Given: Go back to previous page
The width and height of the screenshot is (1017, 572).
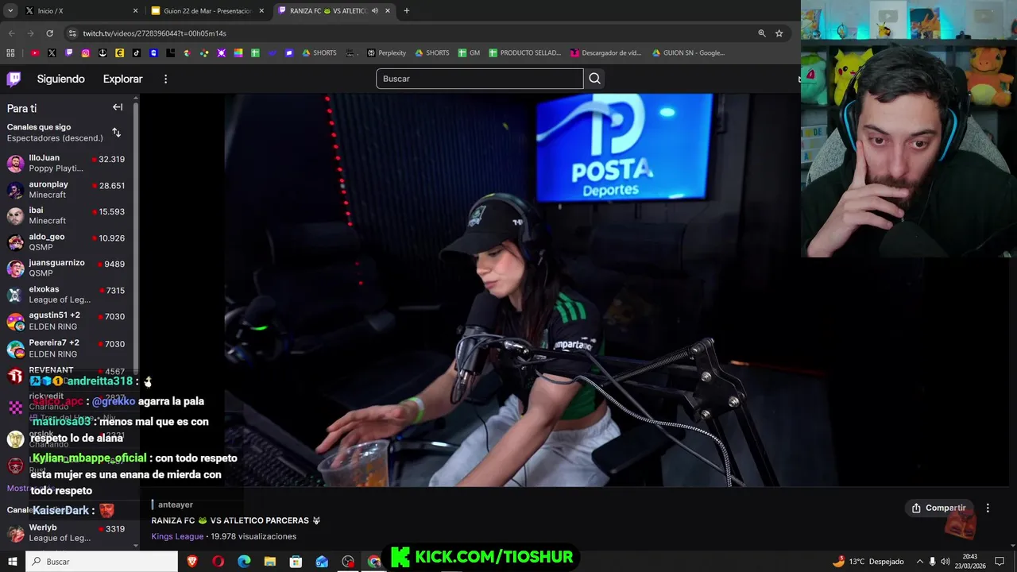Looking at the screenshot, I should pos(11,33).
